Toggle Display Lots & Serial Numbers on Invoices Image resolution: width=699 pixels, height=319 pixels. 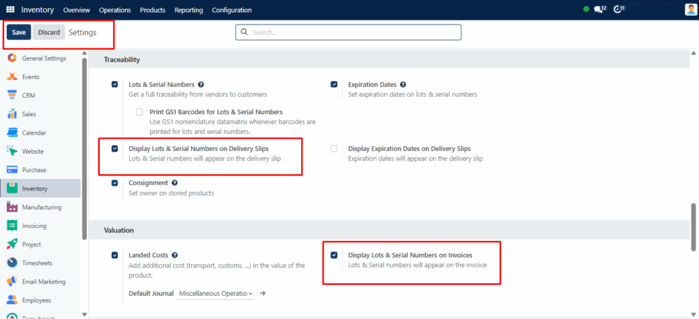pos(334,255)
